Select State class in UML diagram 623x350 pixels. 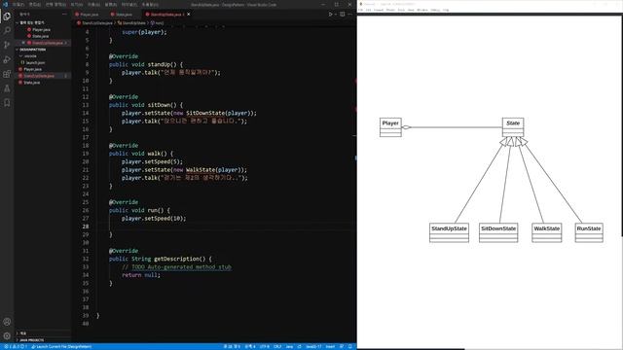click(x=513, y=127)
